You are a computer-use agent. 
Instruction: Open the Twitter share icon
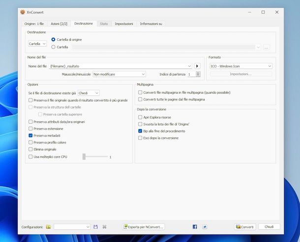(205, 227)
